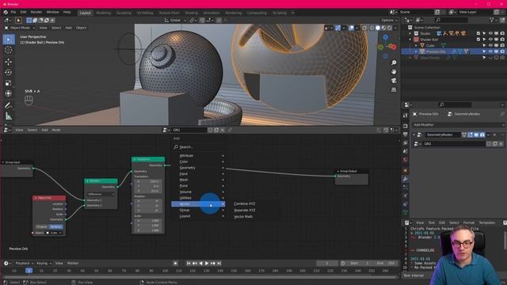
Task: Enable wireframe viewport shading mode
Action: [x=372, y=28]
